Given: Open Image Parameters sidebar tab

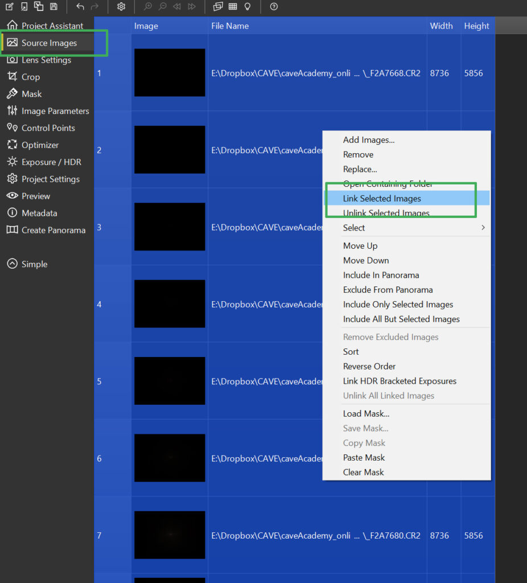Looking at the screenshot, I should click(47, 111).
